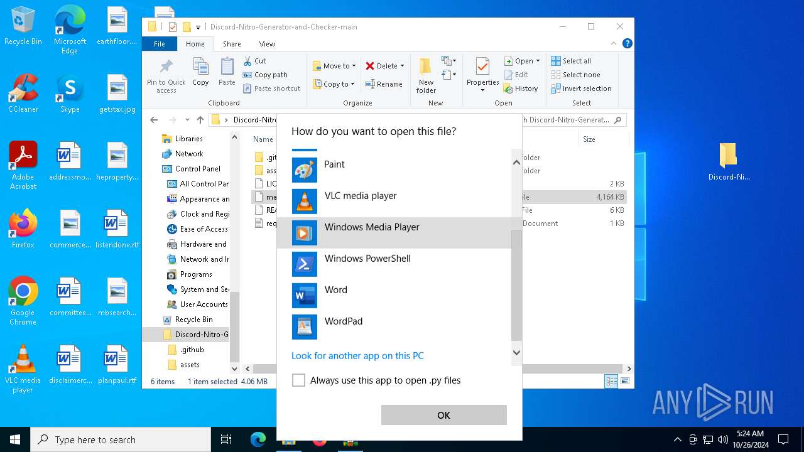Select .github folder in navigation tree
804x452 pixels.
click(186, 350)
